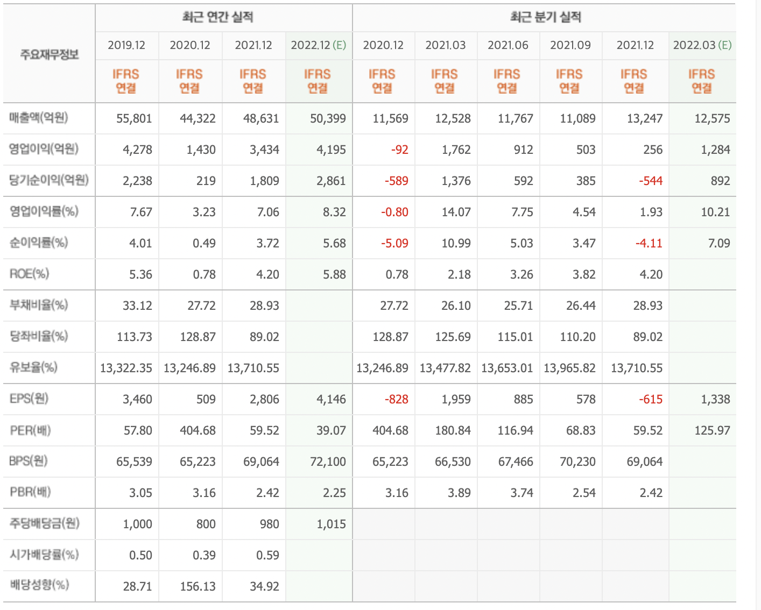Select the 유보율(%) row label
761x610 pixels.
pos(33,367)
